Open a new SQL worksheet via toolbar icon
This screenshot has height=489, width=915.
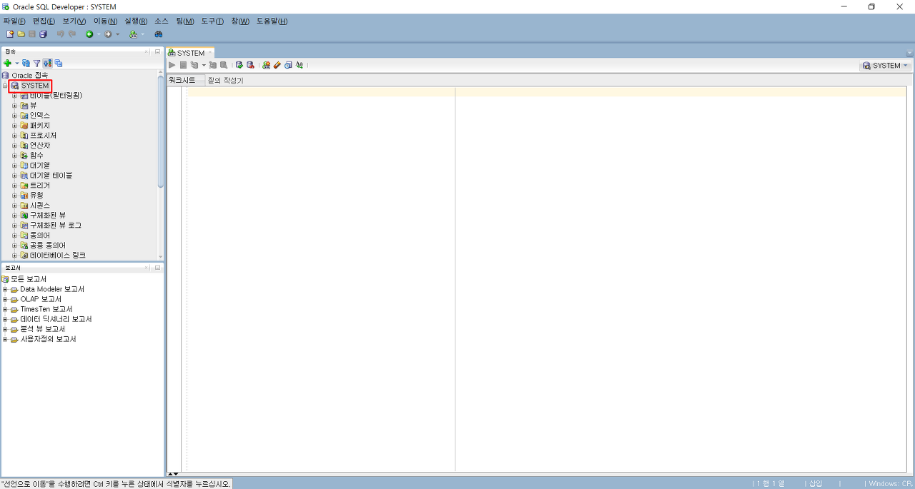point(133,34)
